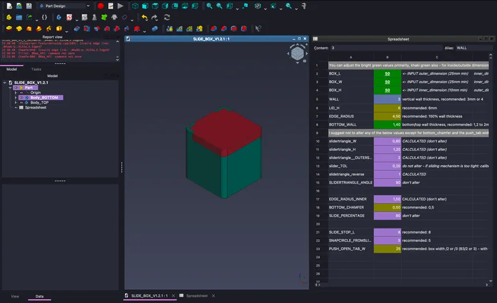
Task: Select the Spreadsheet tree item
Action: tap(35, 107)
